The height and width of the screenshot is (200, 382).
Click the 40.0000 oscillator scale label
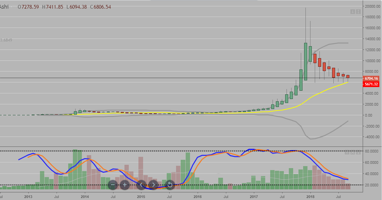pyautogui.click(x=371, y=174)
